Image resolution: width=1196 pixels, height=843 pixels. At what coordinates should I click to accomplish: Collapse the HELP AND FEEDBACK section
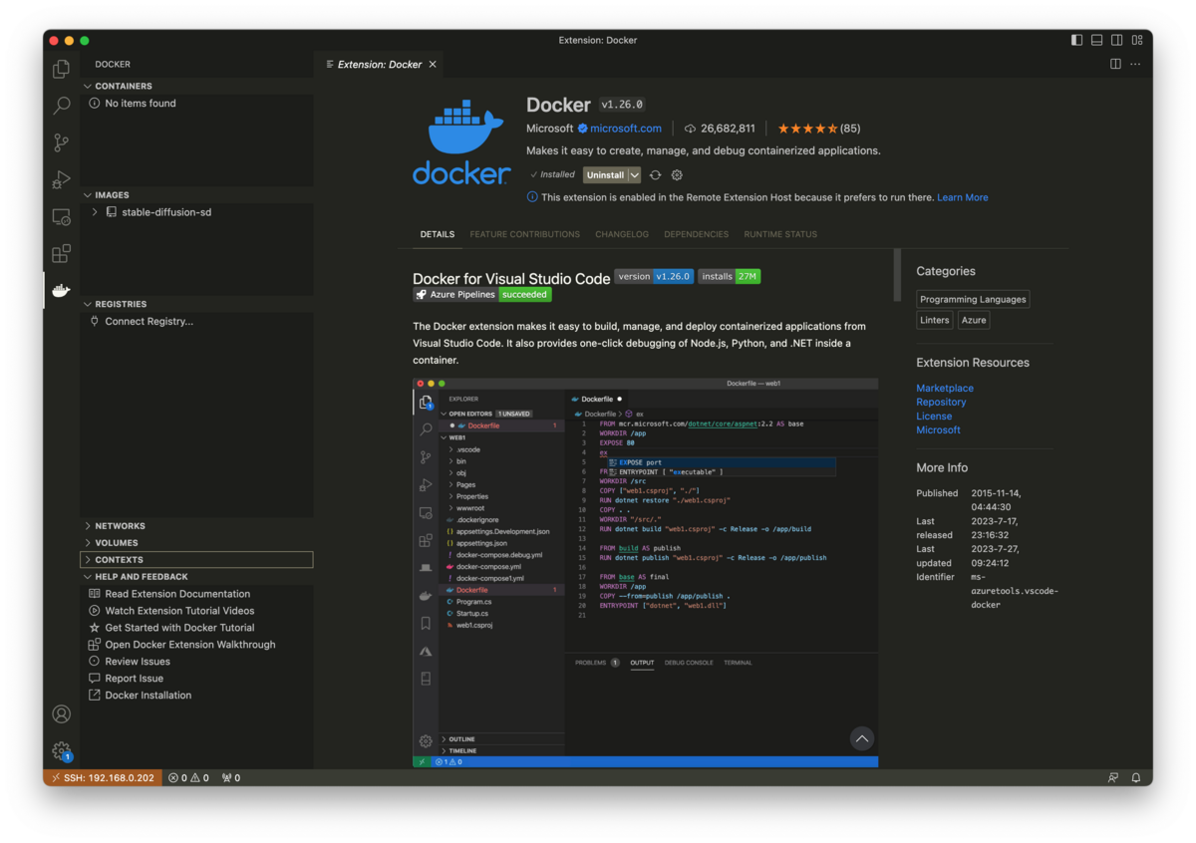tap(197, 577)
